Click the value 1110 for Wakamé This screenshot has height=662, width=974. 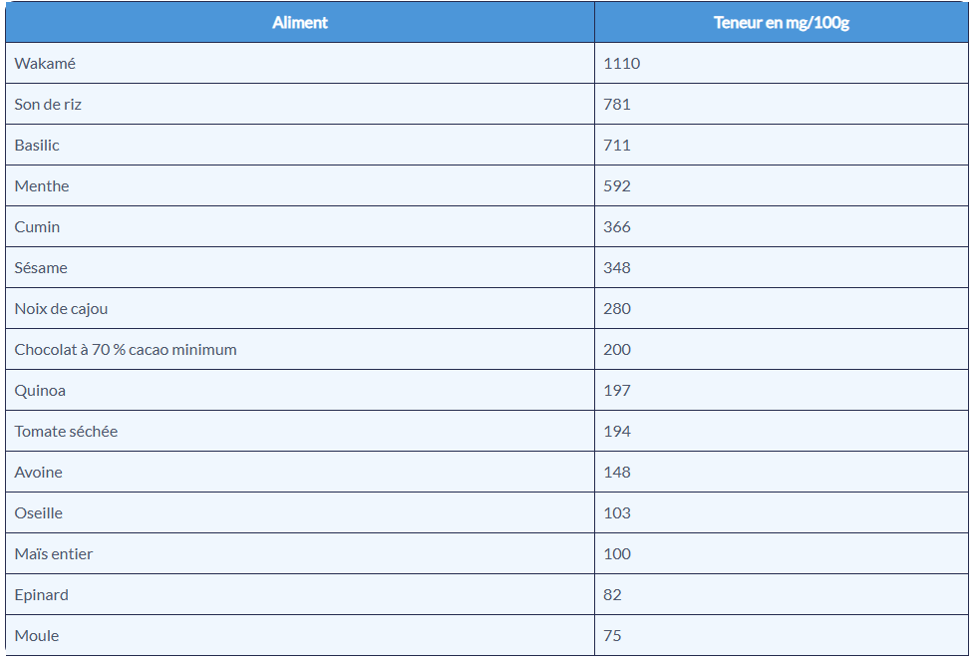click(x=621, y=64)
